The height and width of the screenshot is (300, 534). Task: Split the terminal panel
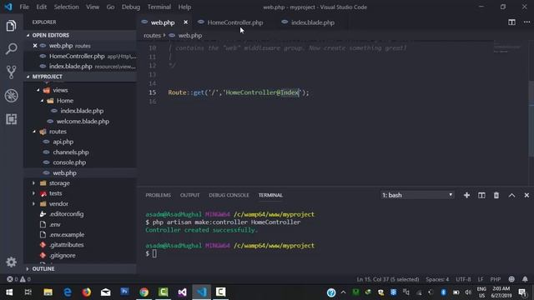481,195
